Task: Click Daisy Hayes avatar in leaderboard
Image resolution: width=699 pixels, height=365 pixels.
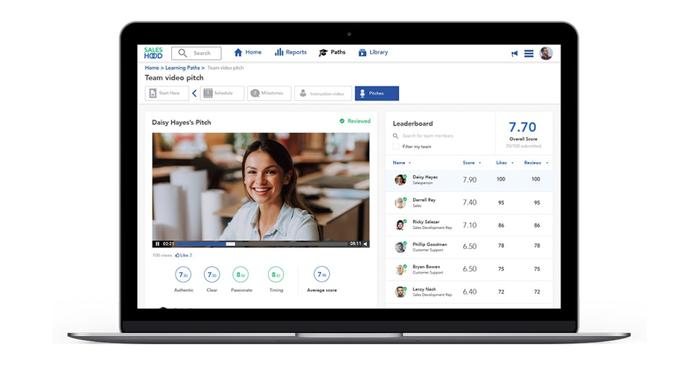Action: pyautogui.click(x=400, y=180)
